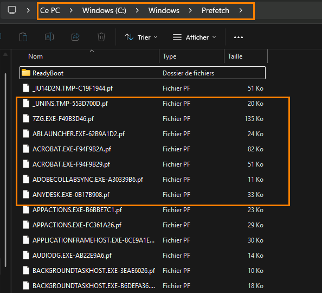Click the ReadyBoot folder icon
Viewport: 322px width, 293px height.
click(x=26, y=73)
